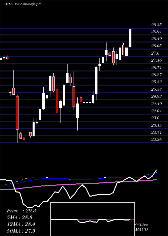Click the 24.04 price axis label
Viewport: 168px width, 236px height.
(156, 111)
